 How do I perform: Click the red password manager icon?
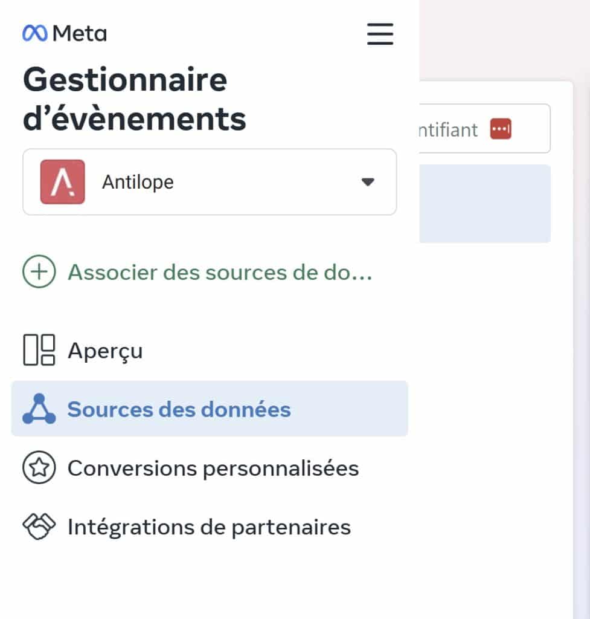coord(501,129)
